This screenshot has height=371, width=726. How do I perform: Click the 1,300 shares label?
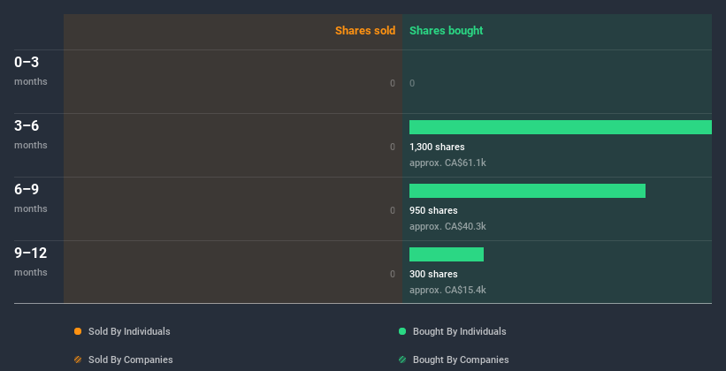point(437,147)
